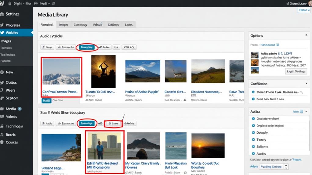Collapse the Autics panel
This screenshot has width=312, height=175.
coord(306,111)
